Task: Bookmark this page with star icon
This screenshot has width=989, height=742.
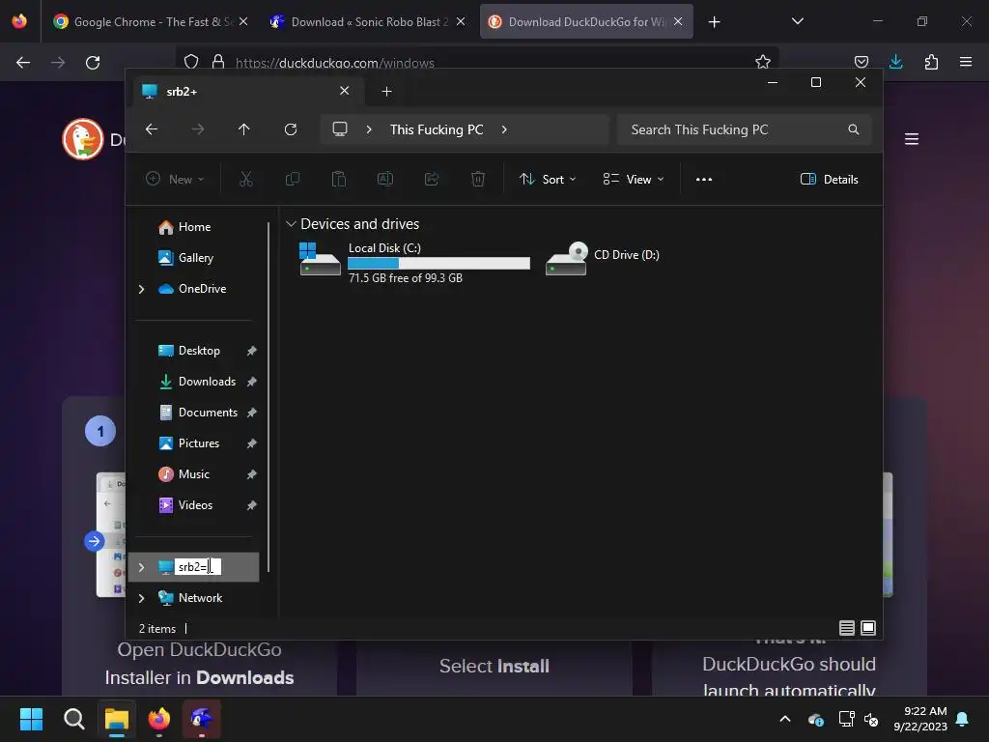Action: coord(763,62)
